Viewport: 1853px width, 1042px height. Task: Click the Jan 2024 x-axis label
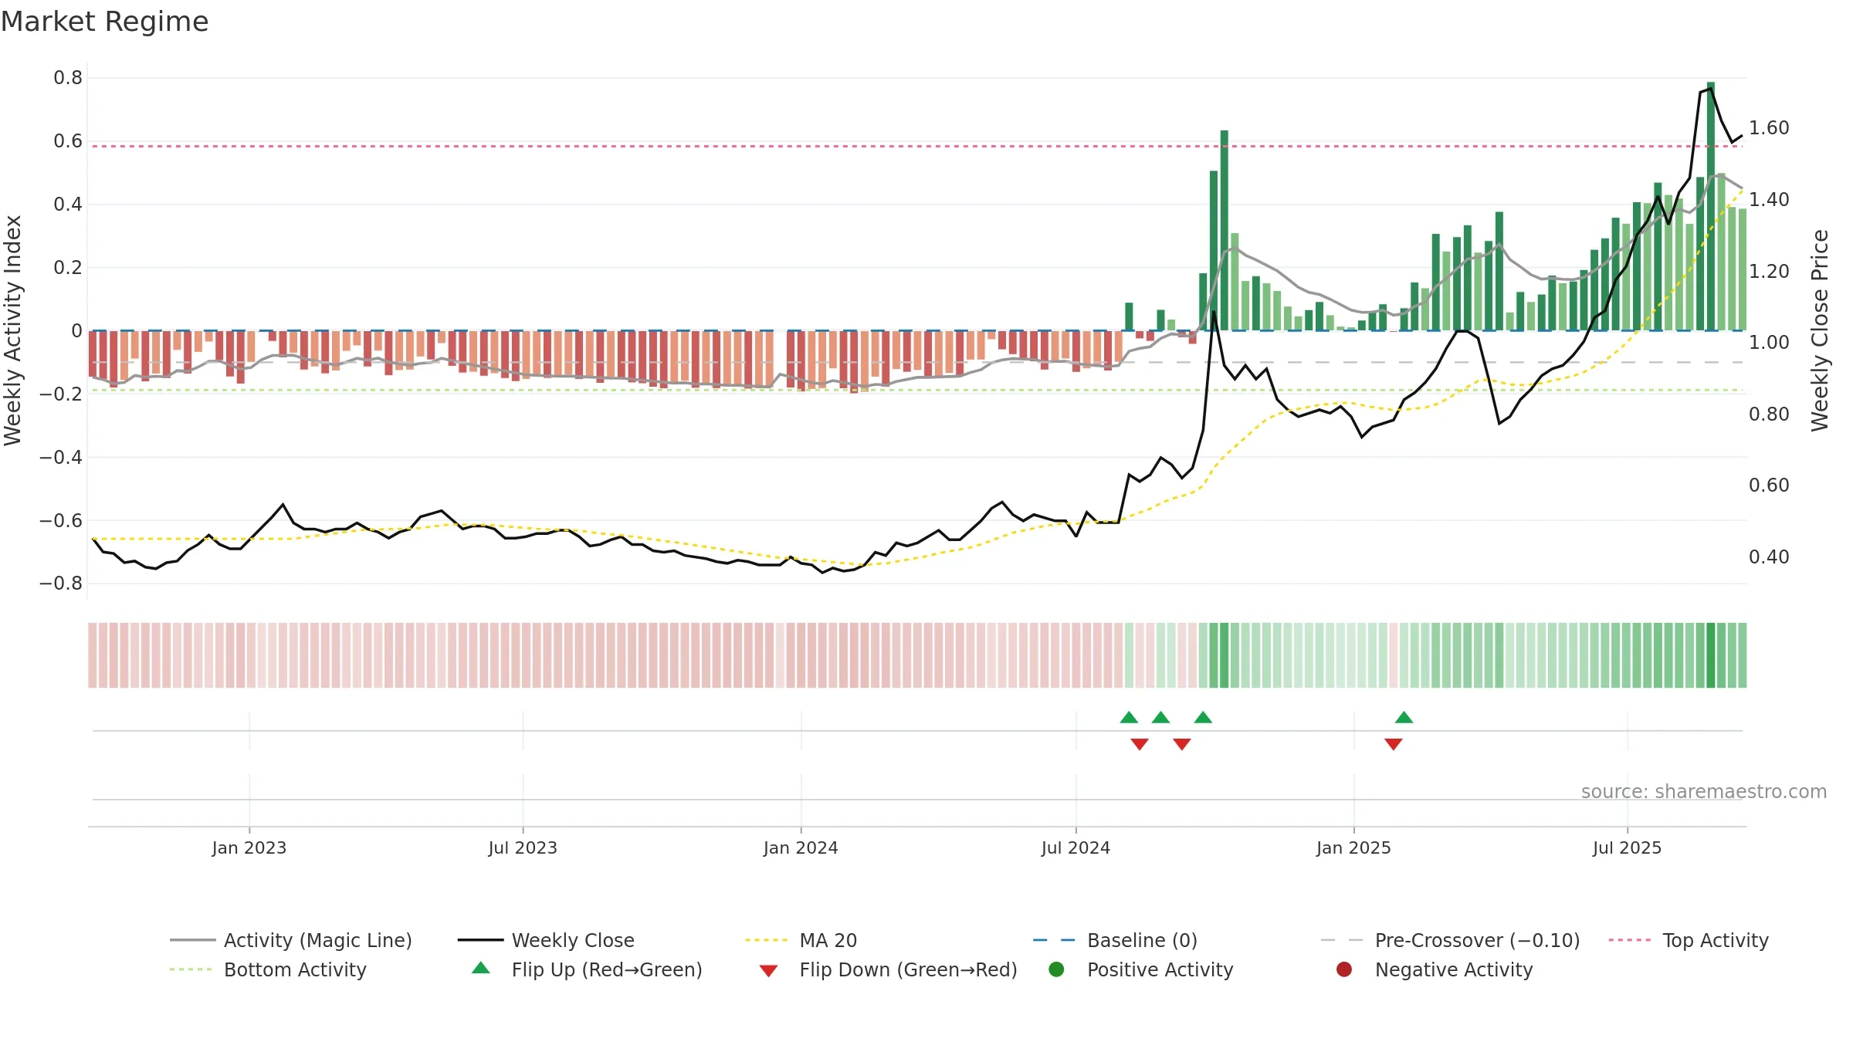tap(801, 847)
